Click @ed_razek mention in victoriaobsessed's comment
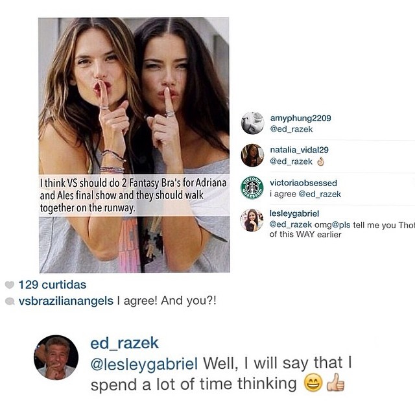 coord(320,195)
